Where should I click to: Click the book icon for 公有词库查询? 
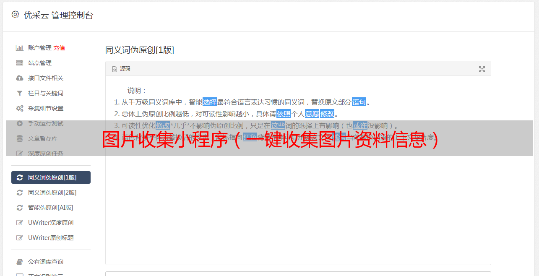19,262
